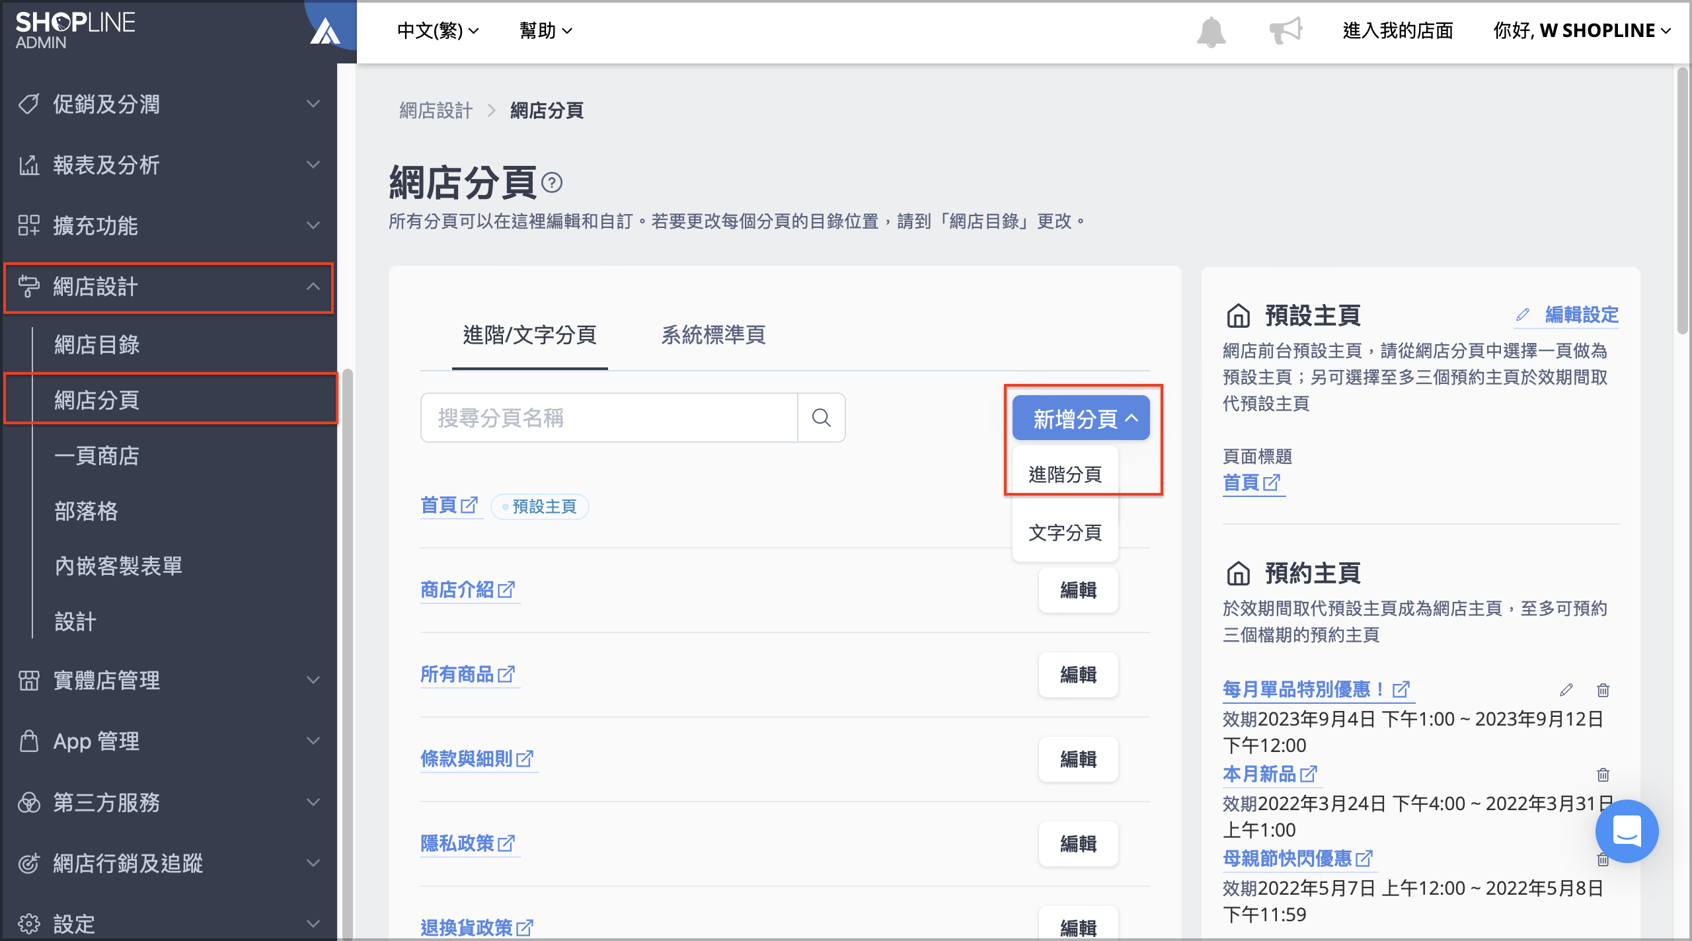
Task: Go to 進入我的店面
Action: [x=1398, y=30]
